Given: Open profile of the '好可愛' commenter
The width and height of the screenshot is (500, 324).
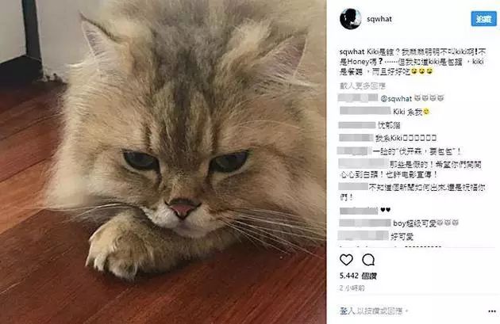Looking at the screenshot, I should coord(363,236).
